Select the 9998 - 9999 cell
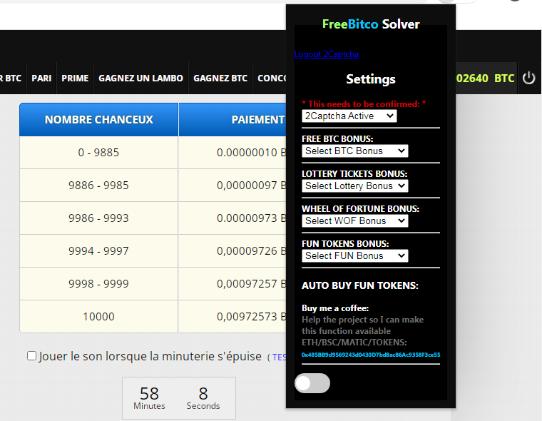542x421 pixels. coord(99,284)
